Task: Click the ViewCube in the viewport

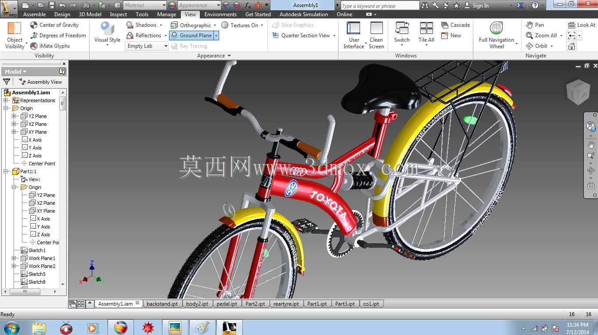Action: (577, 92)
